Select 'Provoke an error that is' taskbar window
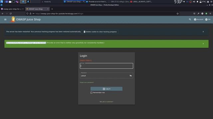Viewport: 213px width, 119px height. click(x=97, y=2)
